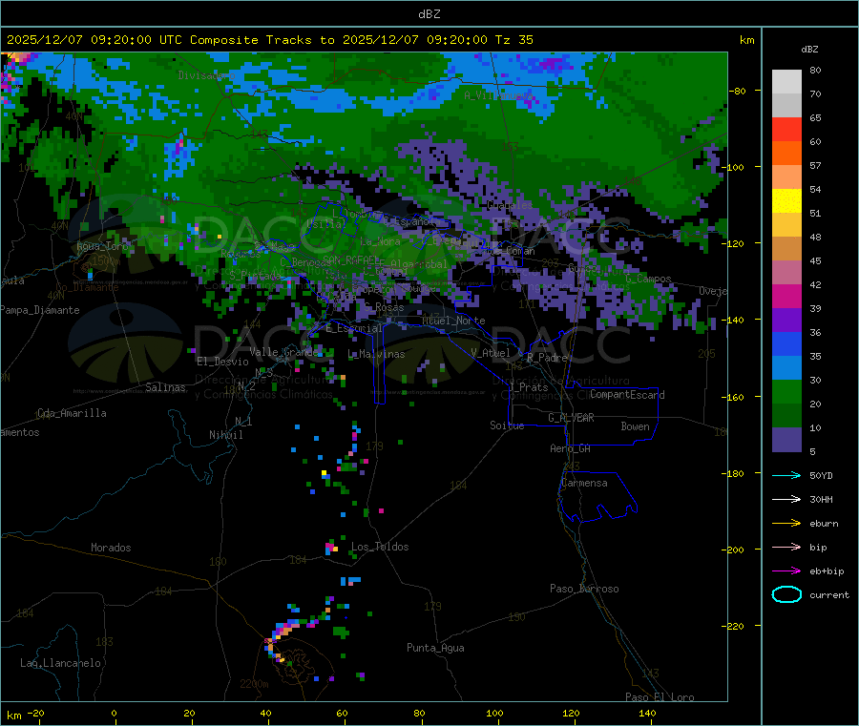This screenshot has height=726, width=859.
Task: Click the pink bip arrow legend icon
Action: tap(786, 547)
